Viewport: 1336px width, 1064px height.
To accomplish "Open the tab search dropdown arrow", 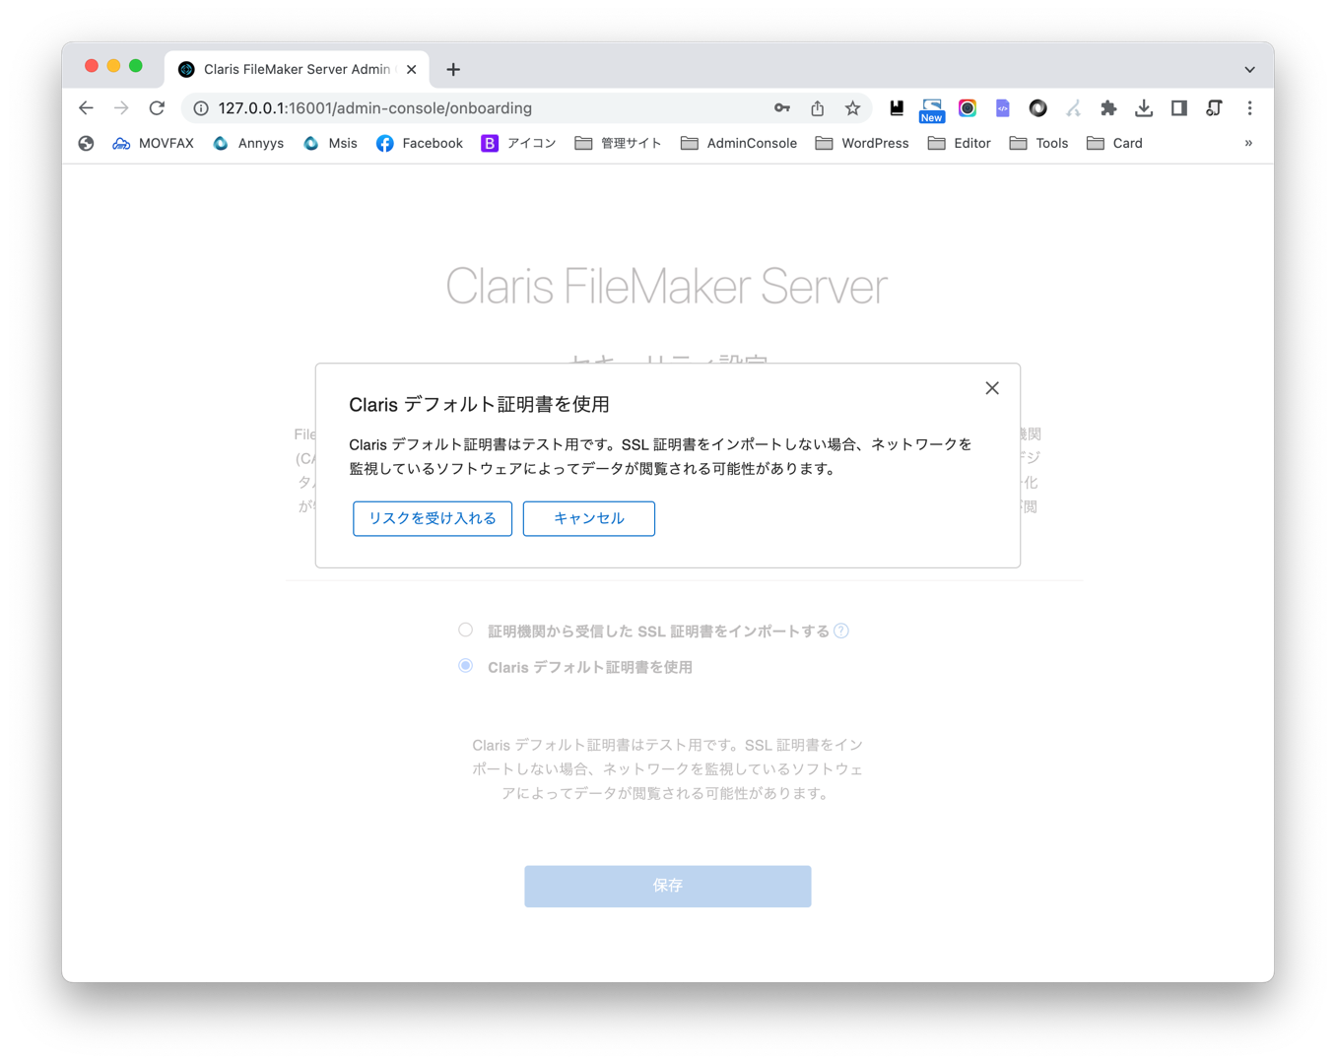I will pyautogui.click(x=1249, y=70).
